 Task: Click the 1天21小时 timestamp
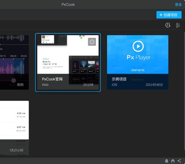point(16,150)
